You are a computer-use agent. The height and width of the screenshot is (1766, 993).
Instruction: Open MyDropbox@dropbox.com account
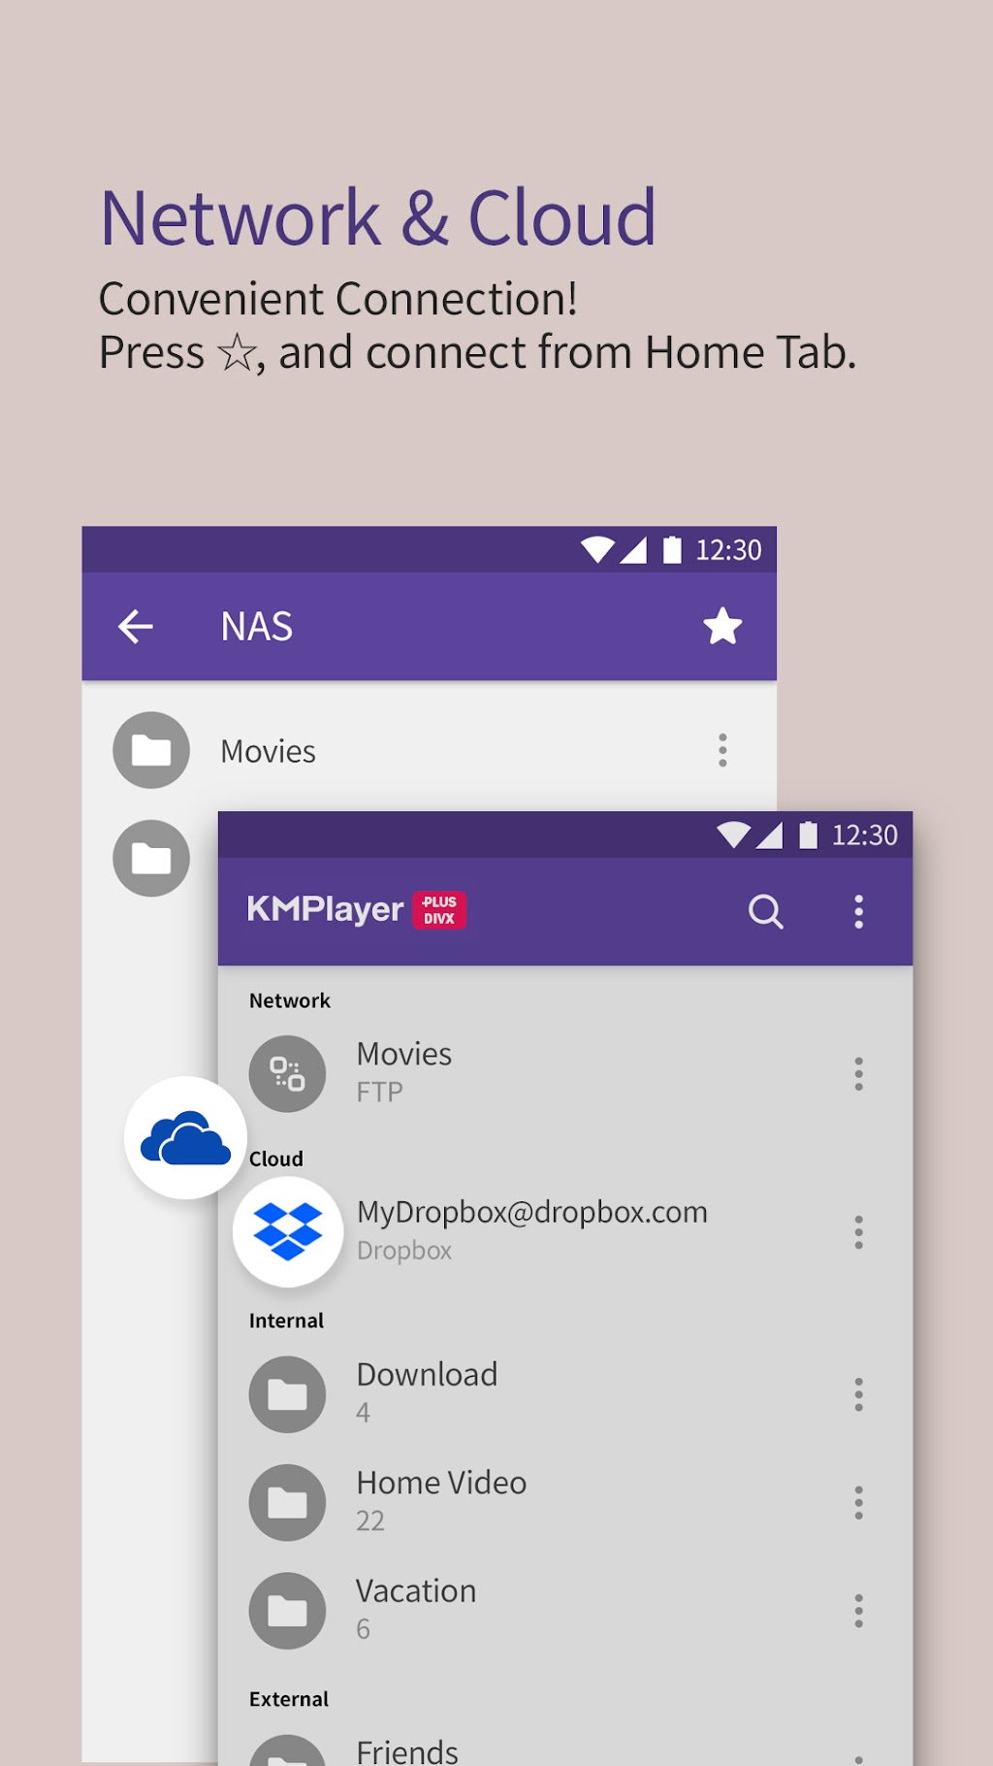531,1213
